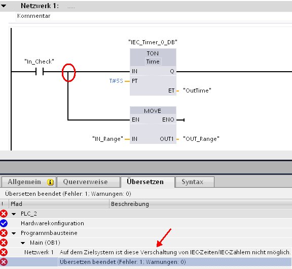
Task: Click the T#5S preset value
Action: click(116, 81)
